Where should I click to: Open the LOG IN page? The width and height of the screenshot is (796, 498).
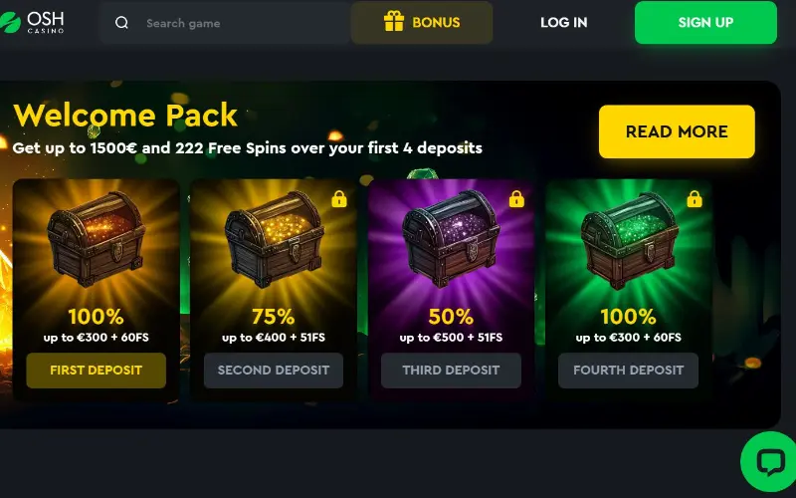pos(563,22)
